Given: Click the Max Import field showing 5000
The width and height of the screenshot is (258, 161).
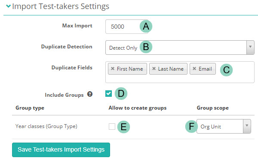Looking at the screenshot, I should pyautogui.click(x=127, y=27).
